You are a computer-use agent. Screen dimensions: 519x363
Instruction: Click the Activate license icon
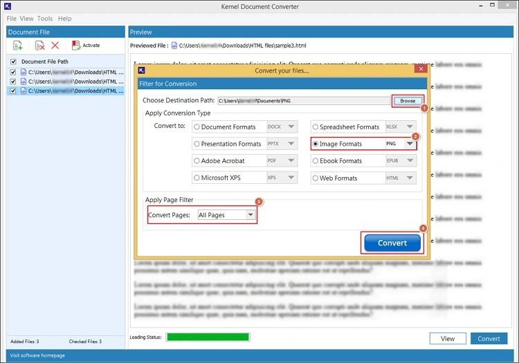click(76, 46)
